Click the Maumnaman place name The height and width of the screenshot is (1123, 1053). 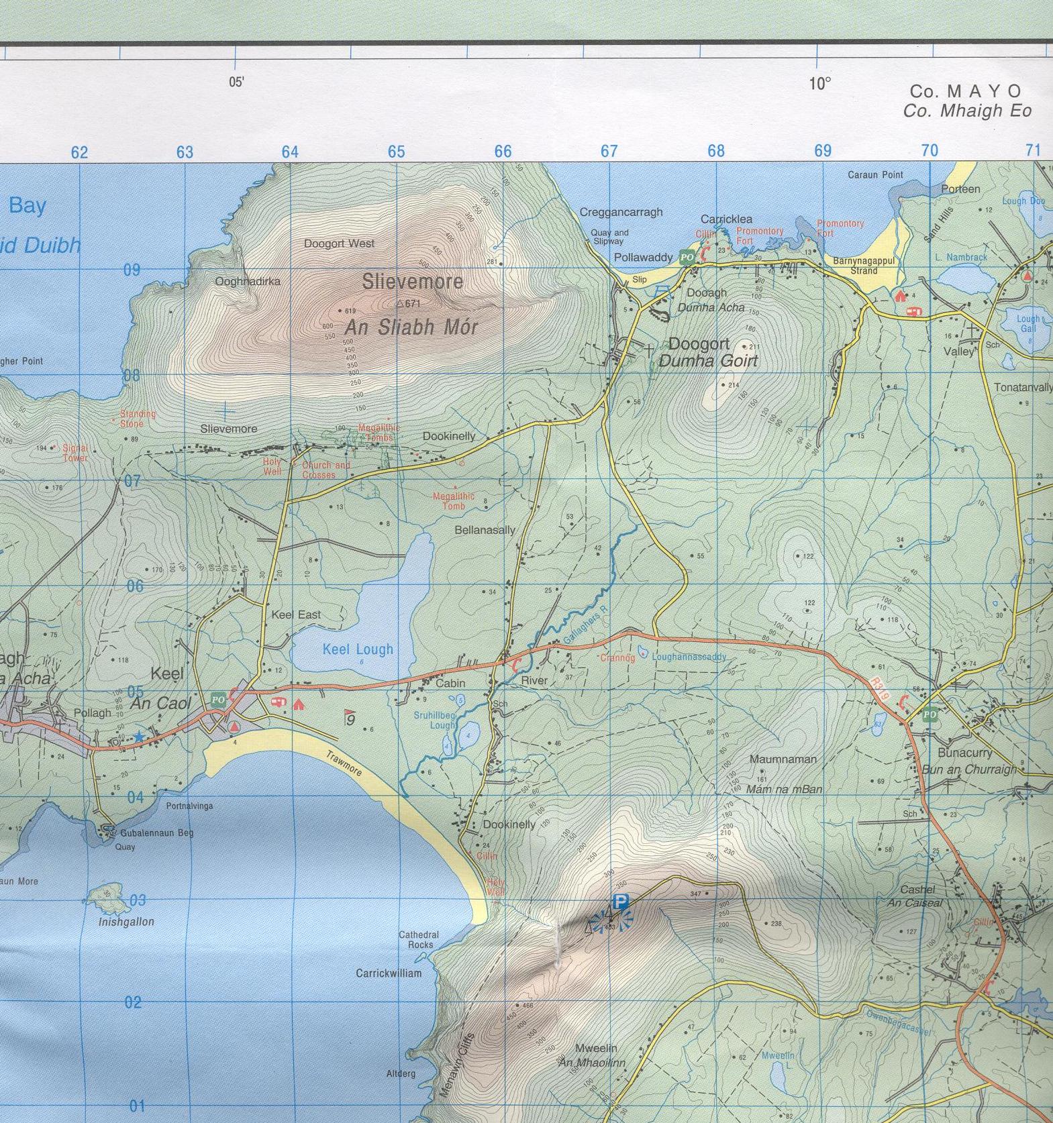tap(783, 759)
